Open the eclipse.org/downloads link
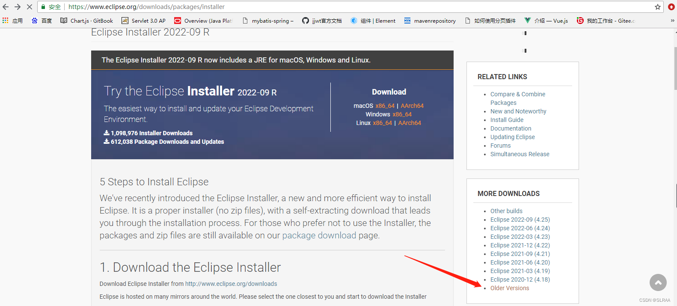The width and height of the screenshot is (677, 306). coord(231,284)
